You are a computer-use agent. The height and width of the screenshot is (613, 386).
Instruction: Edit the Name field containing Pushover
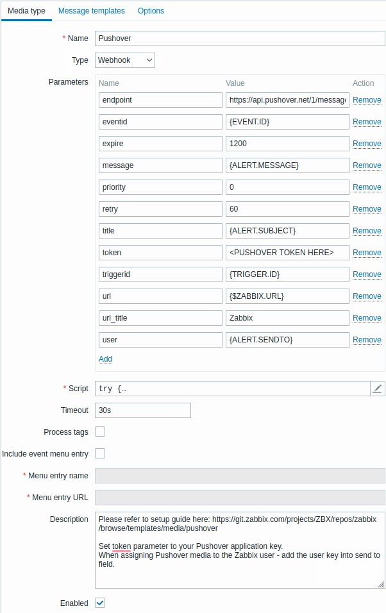pos(240,38)
